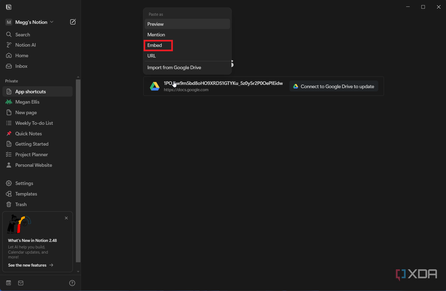Open the Personal Website page
The width and height of the screenshot is (446, 291).
tap(38, 165)
